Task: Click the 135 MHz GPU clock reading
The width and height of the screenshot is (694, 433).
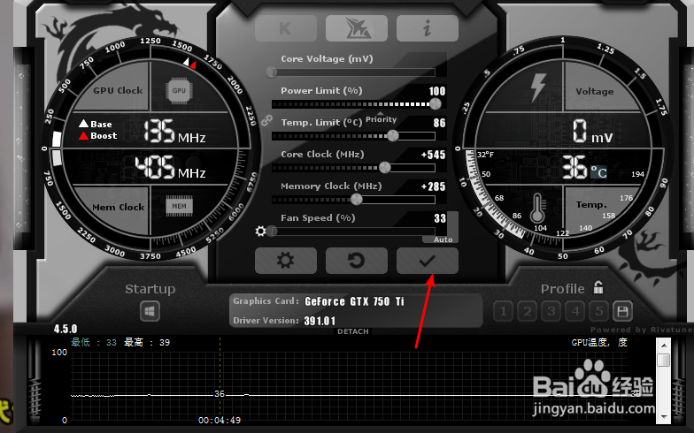Action: point(175,132)
